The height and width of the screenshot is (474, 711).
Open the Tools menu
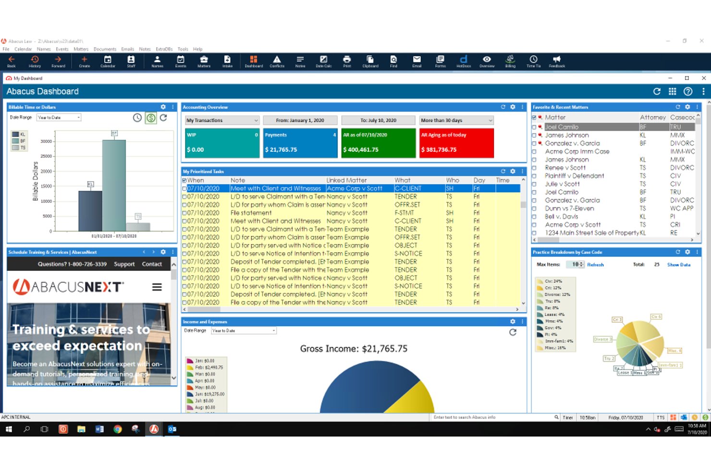click(x=183, y=49)
